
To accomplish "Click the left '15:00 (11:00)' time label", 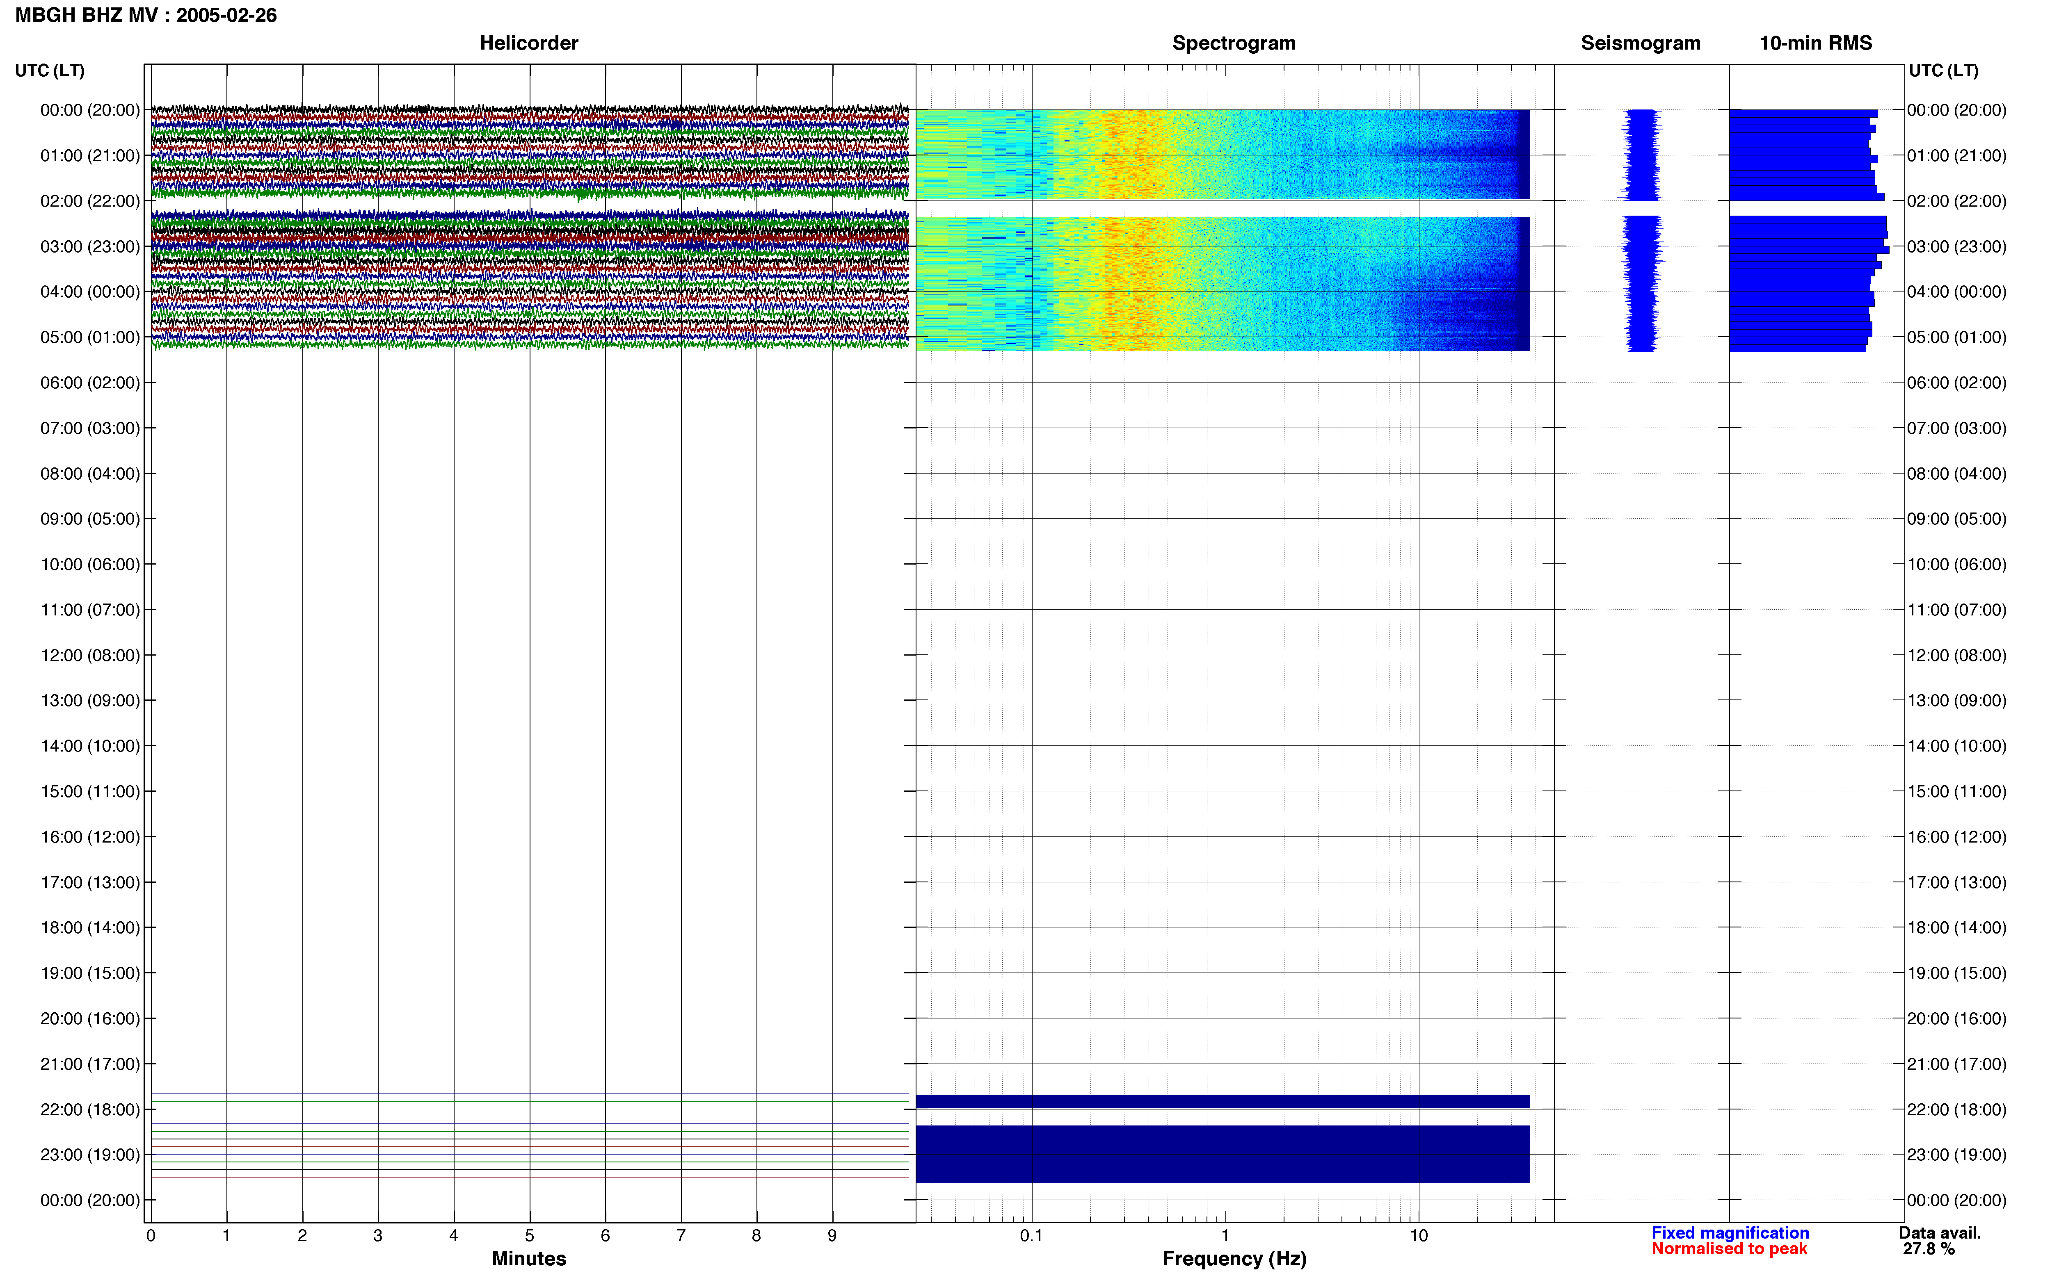I will tap(90, 792).
